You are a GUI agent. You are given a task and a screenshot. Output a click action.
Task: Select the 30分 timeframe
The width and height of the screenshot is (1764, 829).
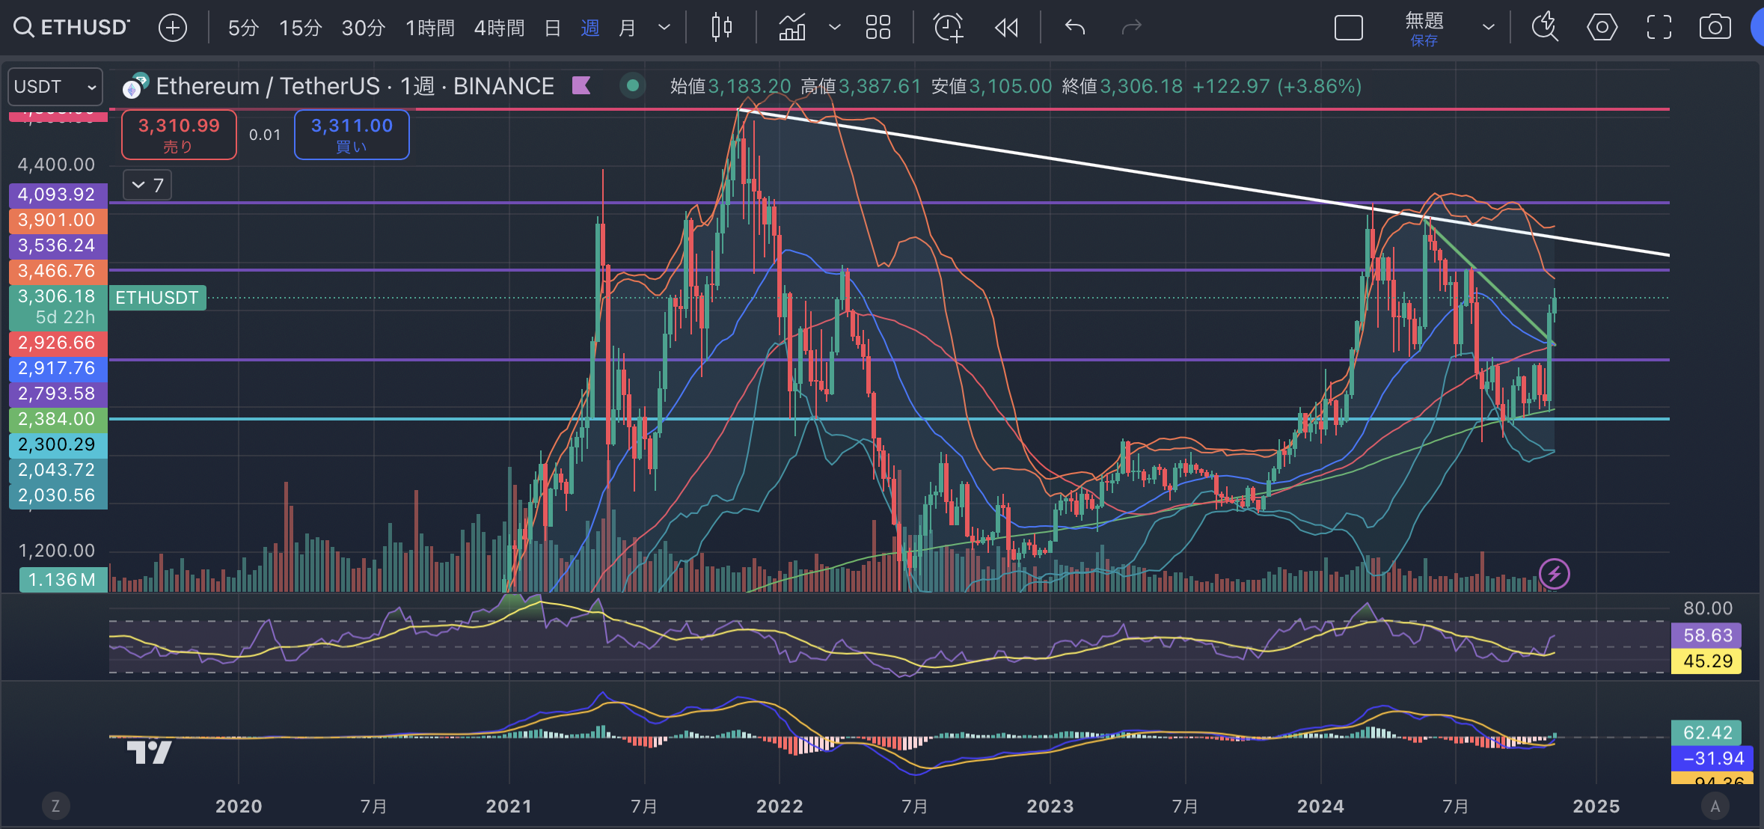[x=363, y=28]
